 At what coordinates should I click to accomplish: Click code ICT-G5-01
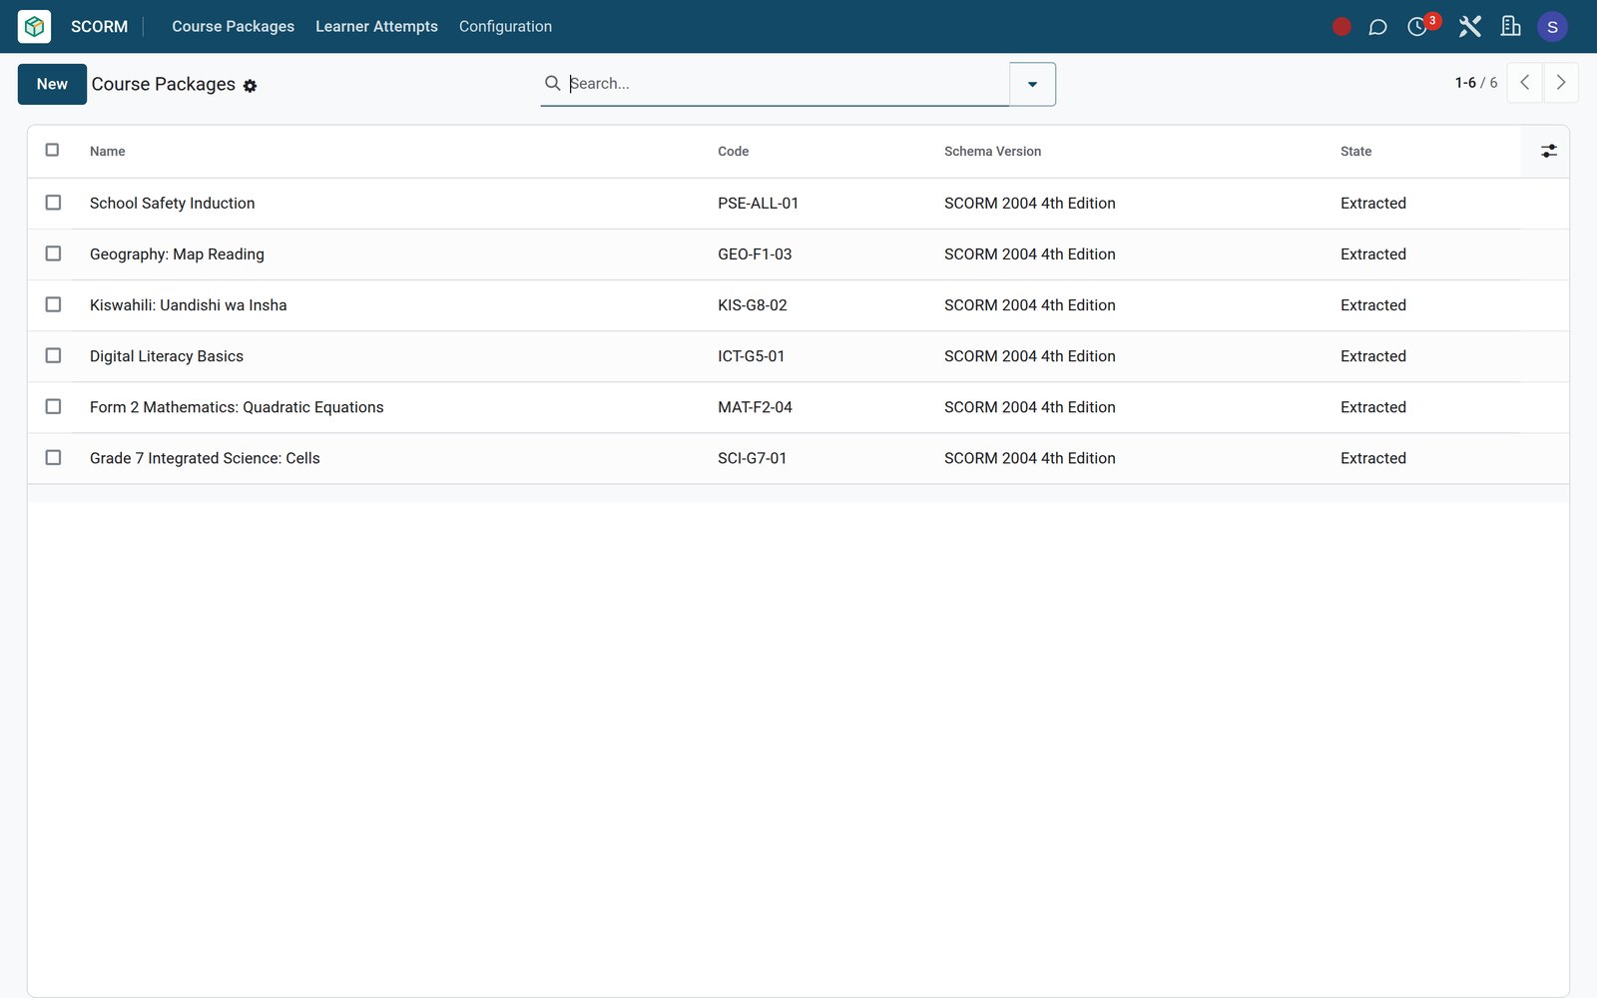coord(751,356)
